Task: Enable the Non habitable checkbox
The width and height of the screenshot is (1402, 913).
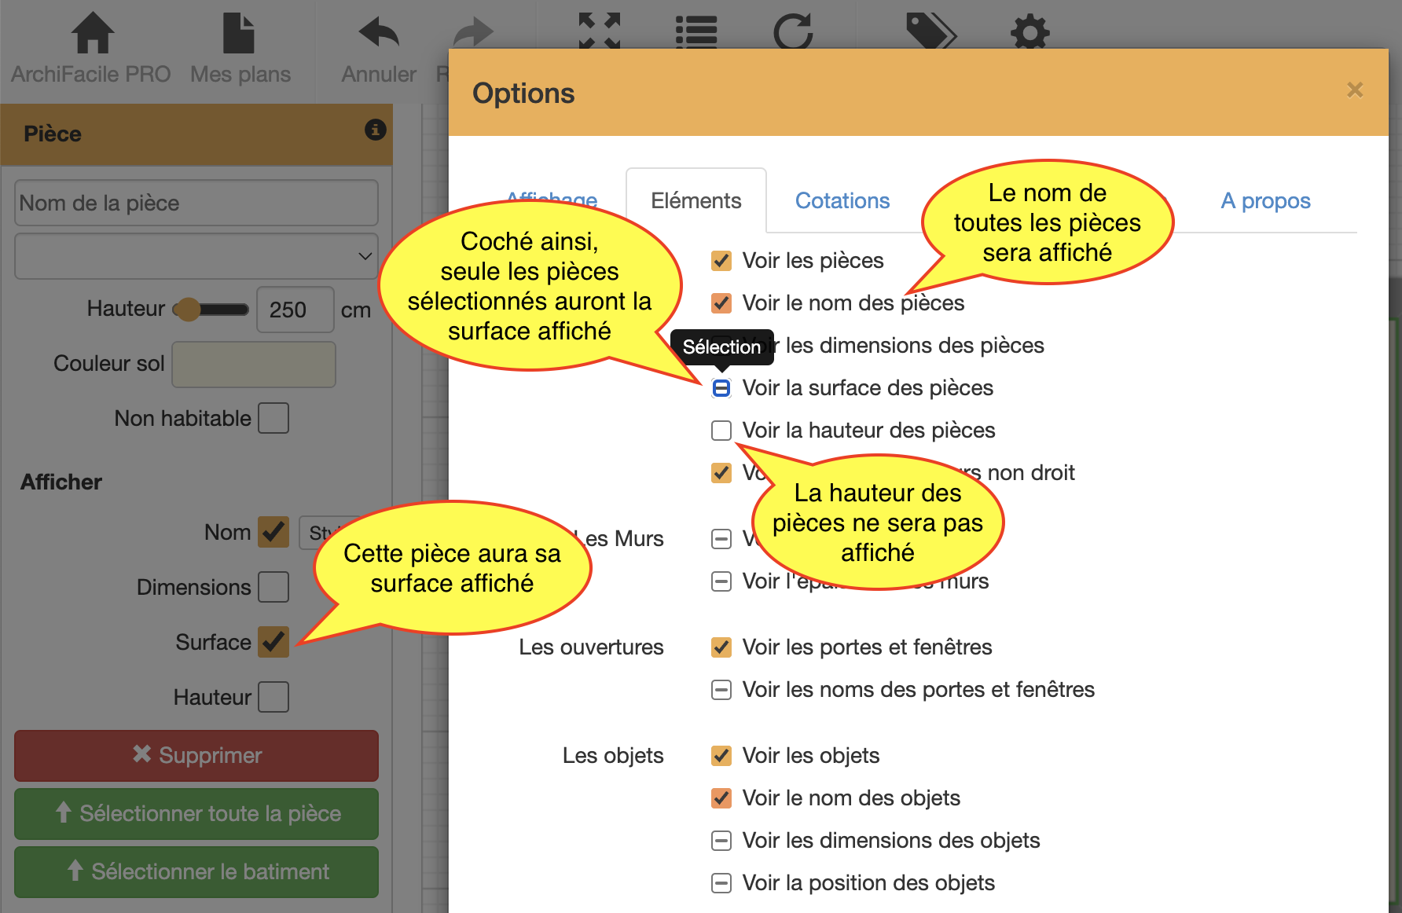Action: pos(273,418)
